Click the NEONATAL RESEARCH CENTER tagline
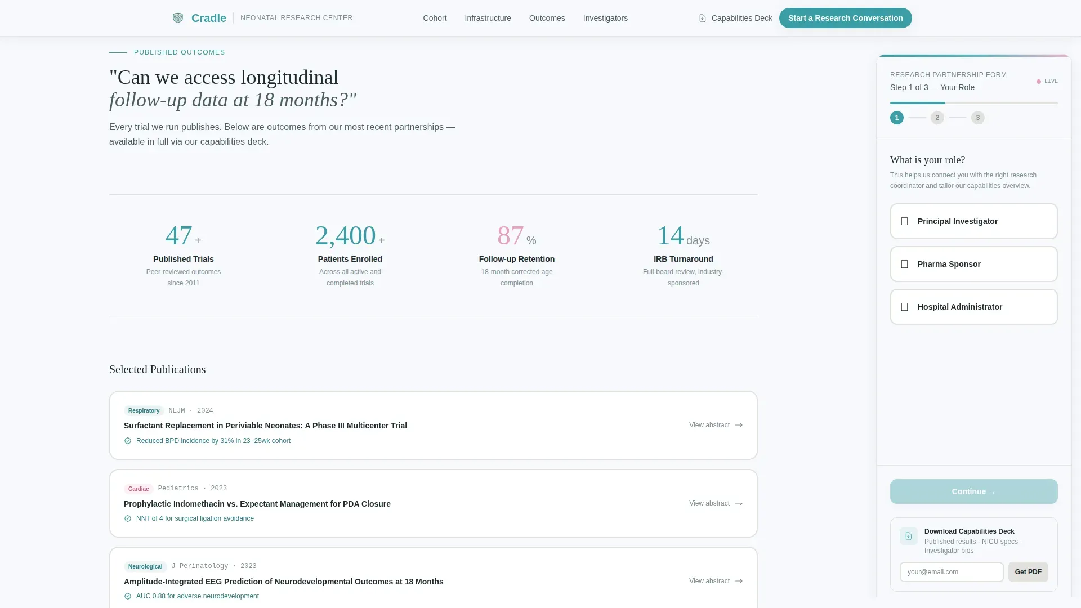This screenshot has width=1081, height=608. click(x=297, y=18)
